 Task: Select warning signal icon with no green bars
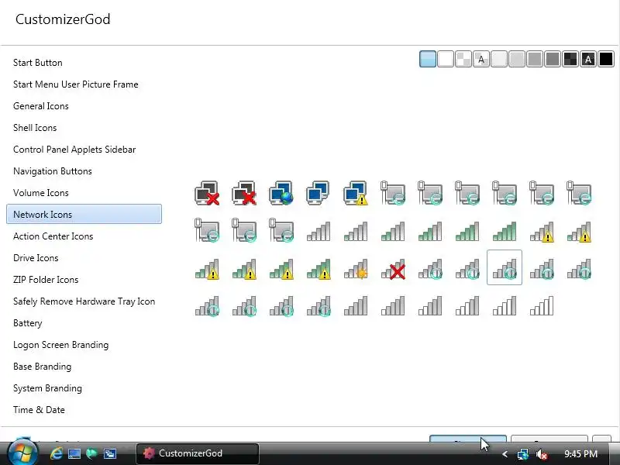pyautogui.click(x=541, y=231)
